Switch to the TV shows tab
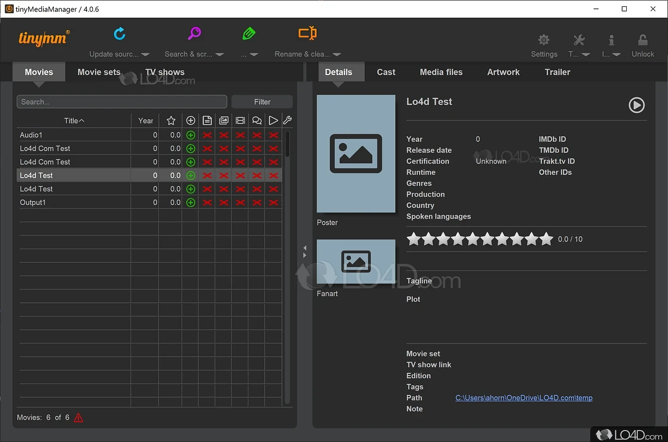668x442 pixels. tap(164, 72)
